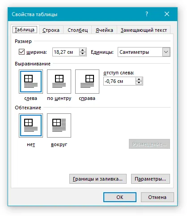Switch to the Таблица tab
Viewport: 187px width, 216px height.
click(25, 30)
